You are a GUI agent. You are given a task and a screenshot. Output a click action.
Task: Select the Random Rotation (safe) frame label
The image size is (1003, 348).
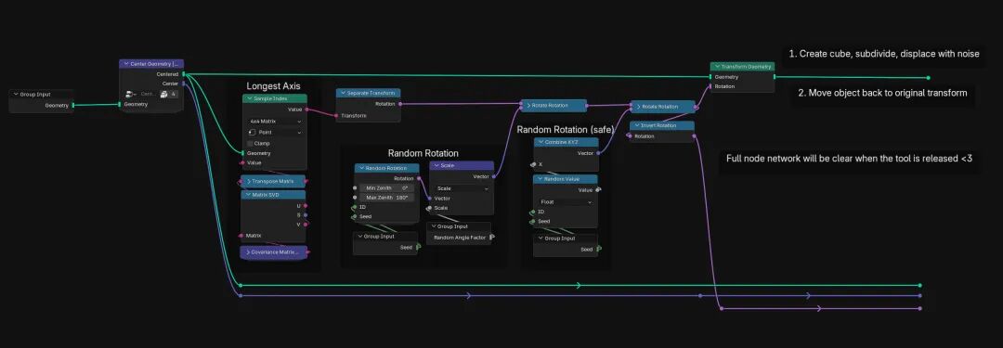(x=565, y=130)
